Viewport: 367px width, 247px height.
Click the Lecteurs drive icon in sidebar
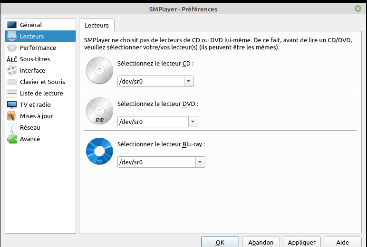coord(12,36)
